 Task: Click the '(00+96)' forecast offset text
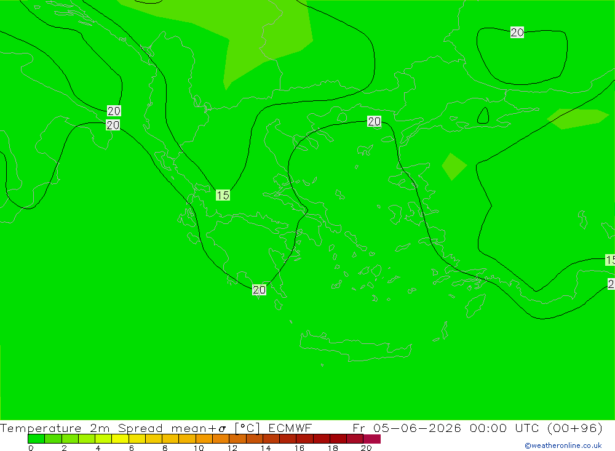click(574, 428)
